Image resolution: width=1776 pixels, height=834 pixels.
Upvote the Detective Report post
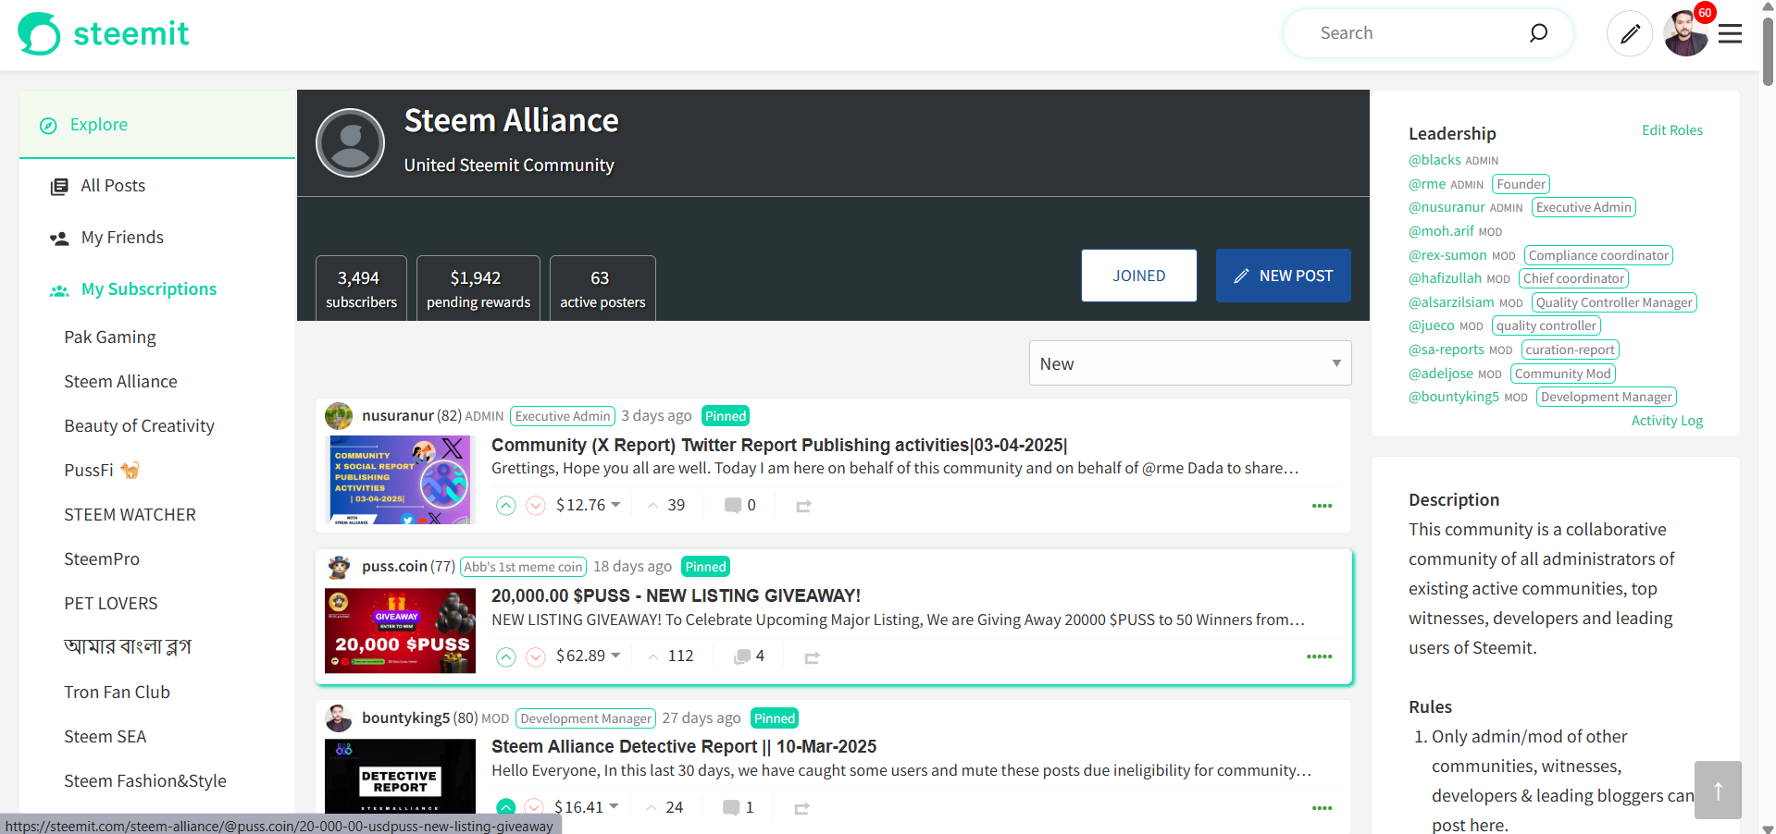click(505, 807)
